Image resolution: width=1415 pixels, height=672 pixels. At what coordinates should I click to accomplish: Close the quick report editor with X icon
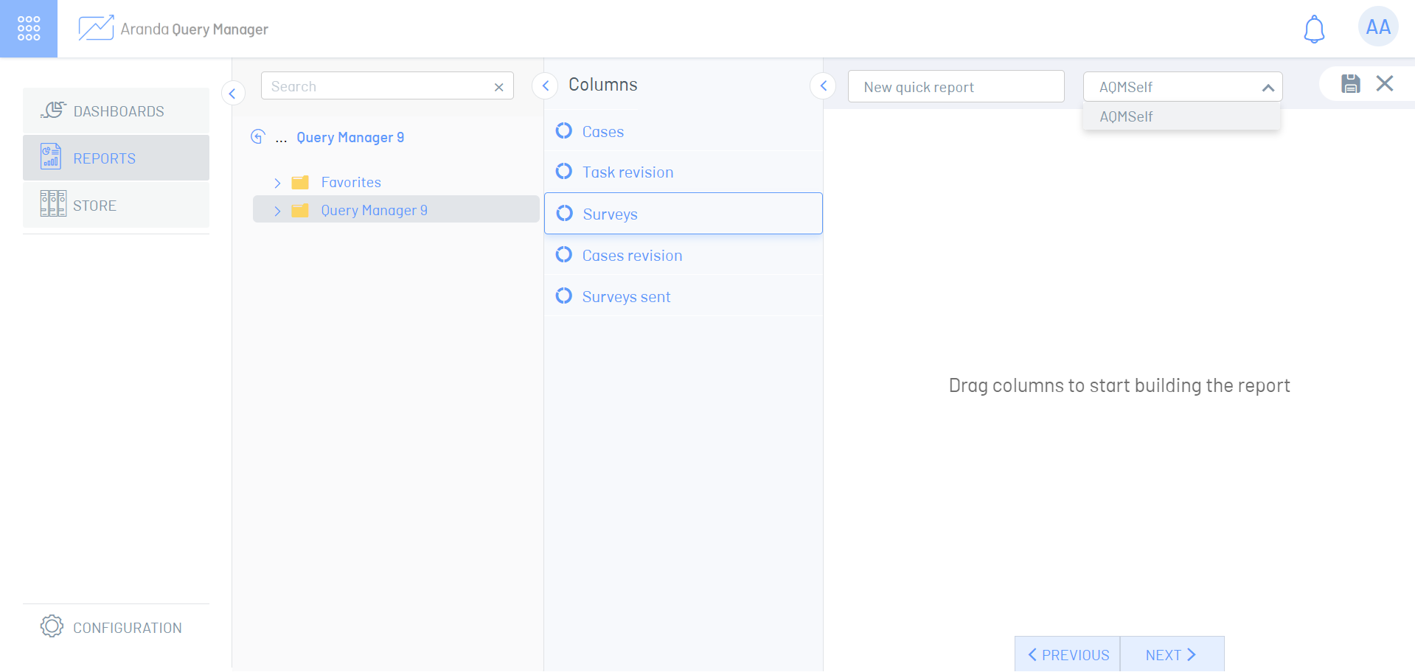coord(1384,84)
